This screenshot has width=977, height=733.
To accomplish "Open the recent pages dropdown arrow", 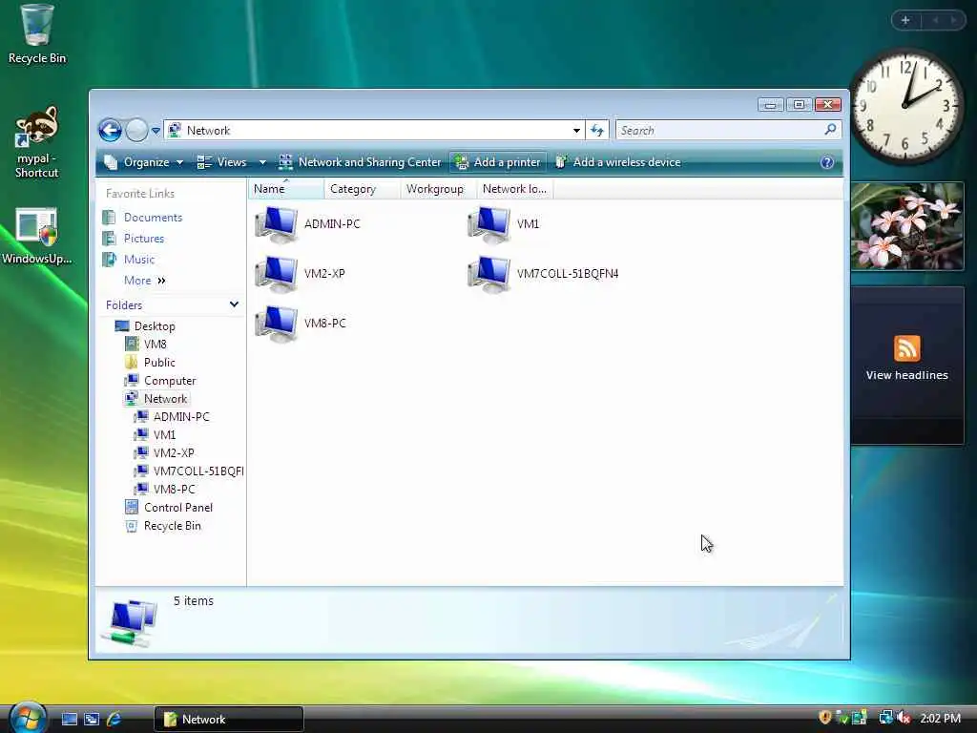I will pos(156,131).
